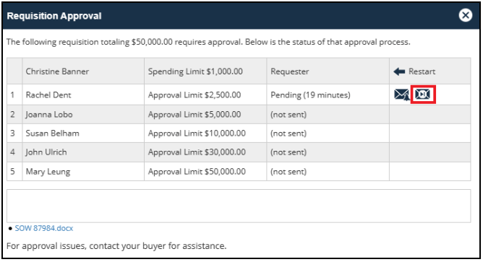The width and height of the screenshot is (483, 262).
Task: Click the envelope reminder icon for Rachel Dent
Action: (x=402, y=95)
